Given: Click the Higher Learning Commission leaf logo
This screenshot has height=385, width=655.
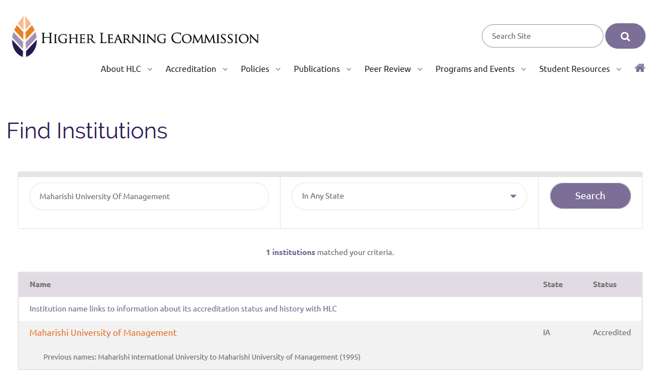Looking at the screenshot, I should tap(24, 37).
